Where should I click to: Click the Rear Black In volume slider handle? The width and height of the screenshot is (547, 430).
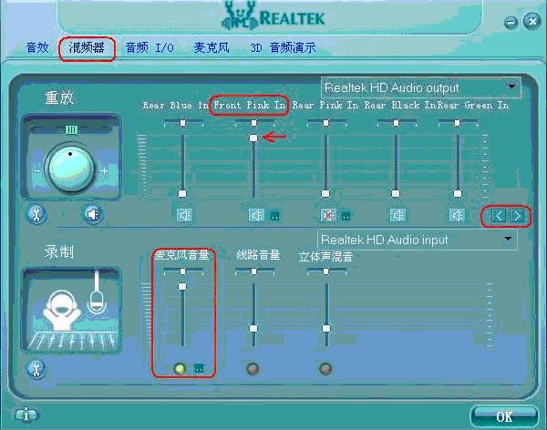[396, 193]
